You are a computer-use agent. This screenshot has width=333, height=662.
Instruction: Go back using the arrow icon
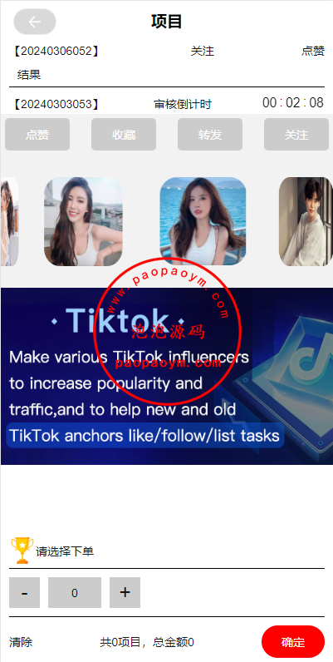35,22
